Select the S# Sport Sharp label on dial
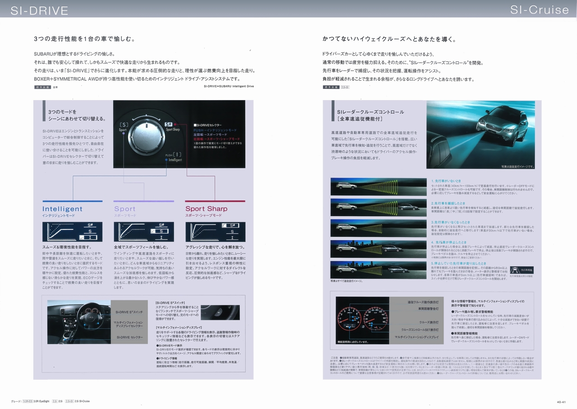The height and width of the screenshot is (409, 577). [x=172, y=127]
